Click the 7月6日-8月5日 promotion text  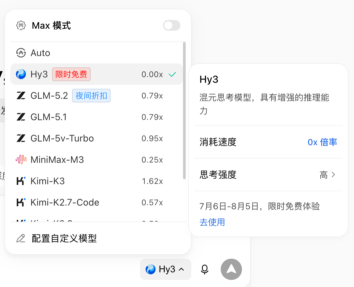[260, 206]
